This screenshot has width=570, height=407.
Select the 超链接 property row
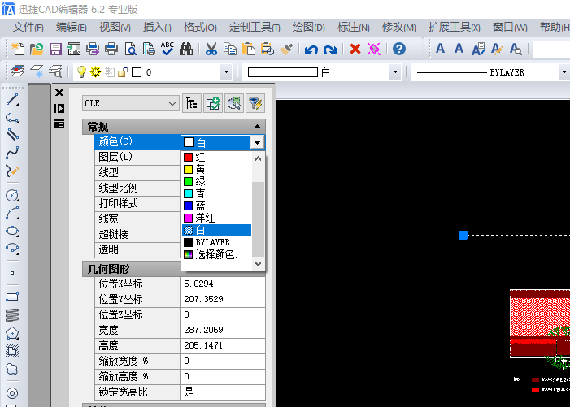(x=137, y=234)
